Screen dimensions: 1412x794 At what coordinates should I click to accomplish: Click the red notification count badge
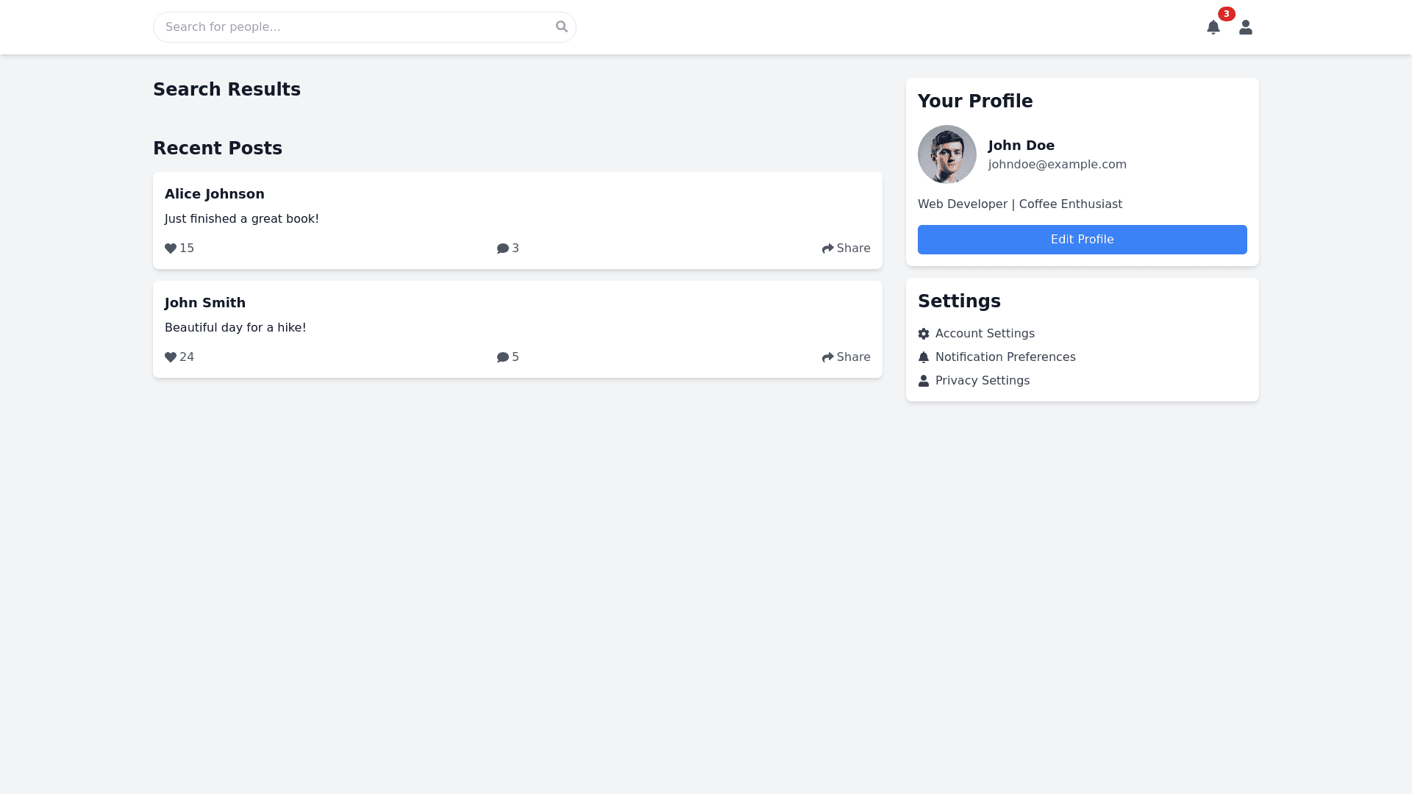click(1226, 14)
